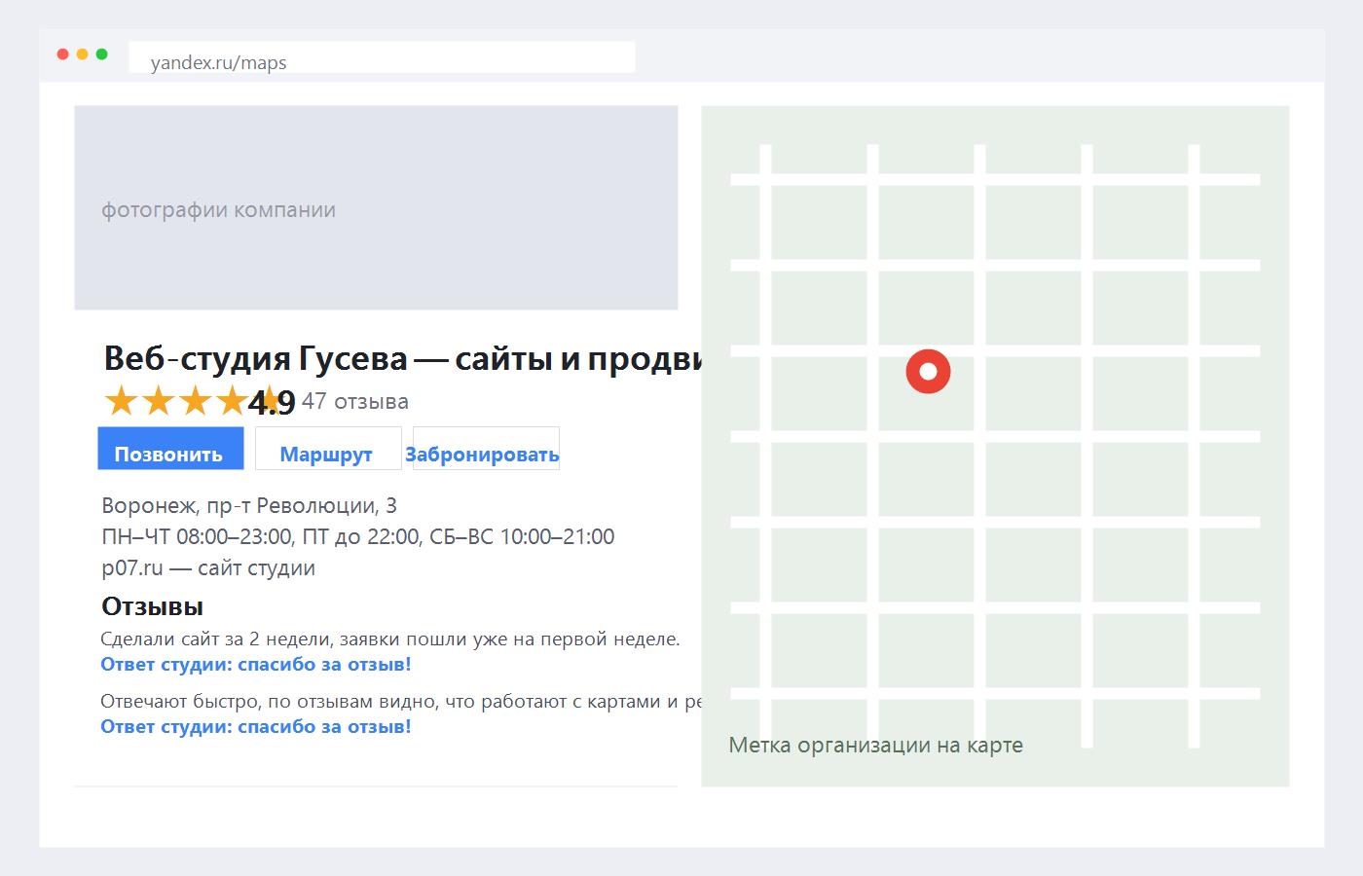Click the red organization marker on the map
Viewport: 1363px width, 876px height.
click(x=928, y=371)
